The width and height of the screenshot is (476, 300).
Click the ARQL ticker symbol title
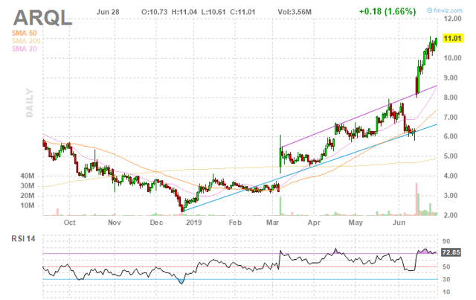pos(42,18)
